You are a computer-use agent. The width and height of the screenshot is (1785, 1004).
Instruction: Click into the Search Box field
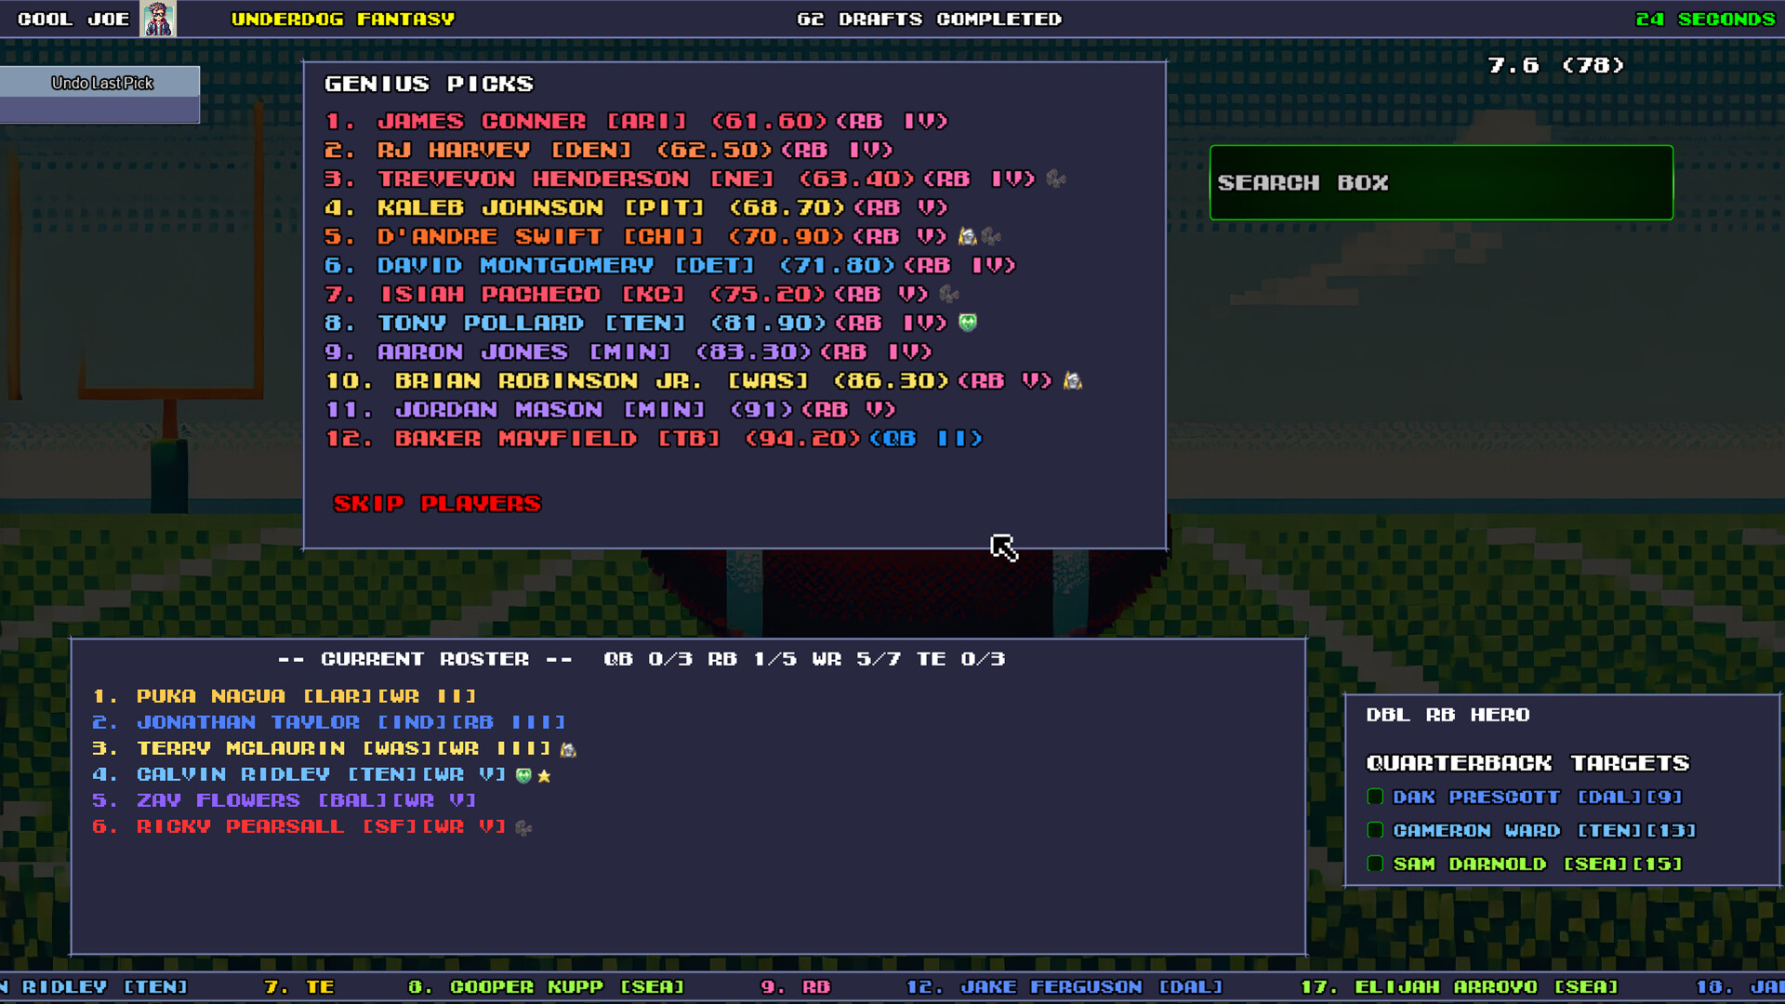point(1440,182)
